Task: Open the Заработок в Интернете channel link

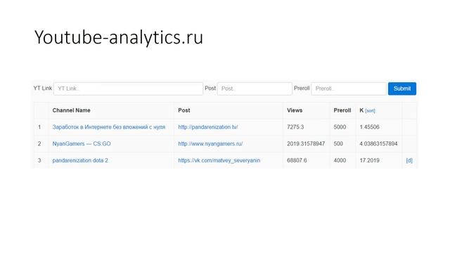Action: 109,127
